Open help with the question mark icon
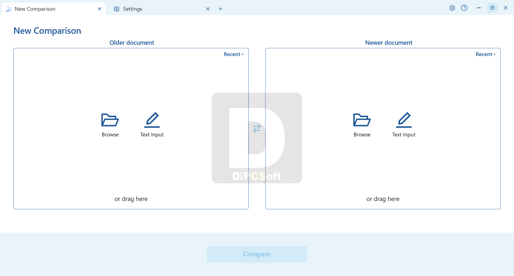The height and width of the screenshot is (276, 514). pyautogui.click(x=464, y=8)
